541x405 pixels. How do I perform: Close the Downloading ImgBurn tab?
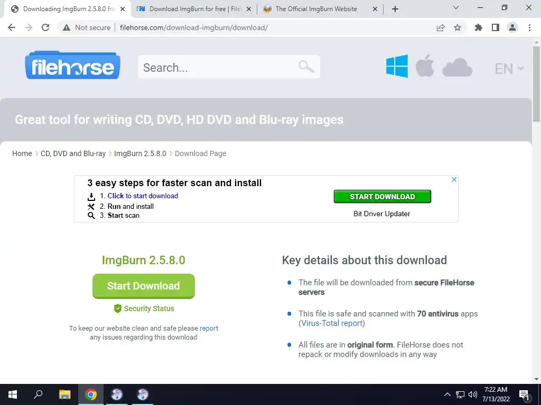123,9
